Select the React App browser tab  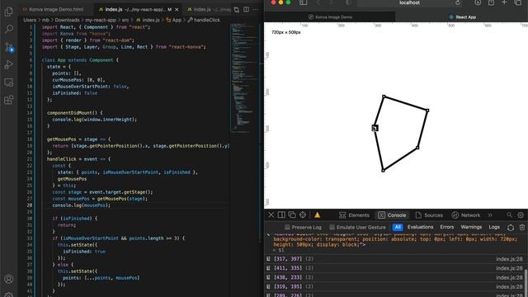tap(462, 16)
